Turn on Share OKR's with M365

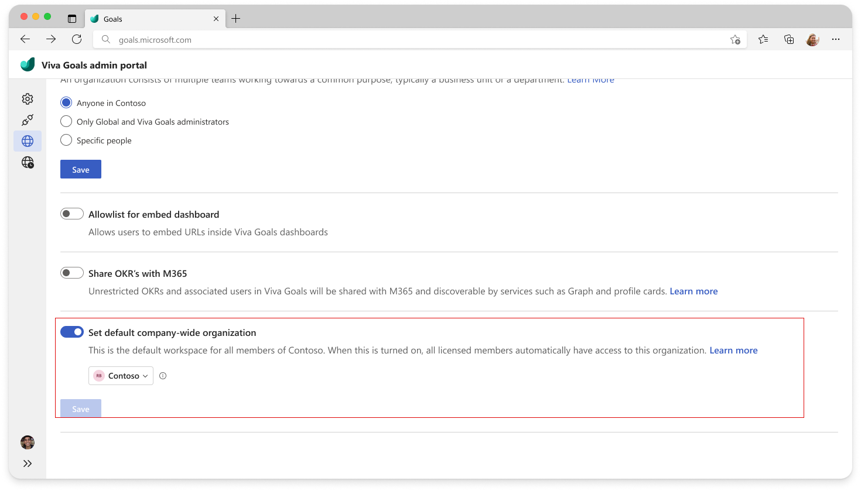pos(71,272)
